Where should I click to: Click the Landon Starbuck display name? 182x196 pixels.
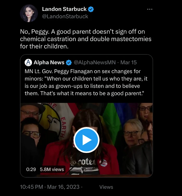(x=64, y=9)
